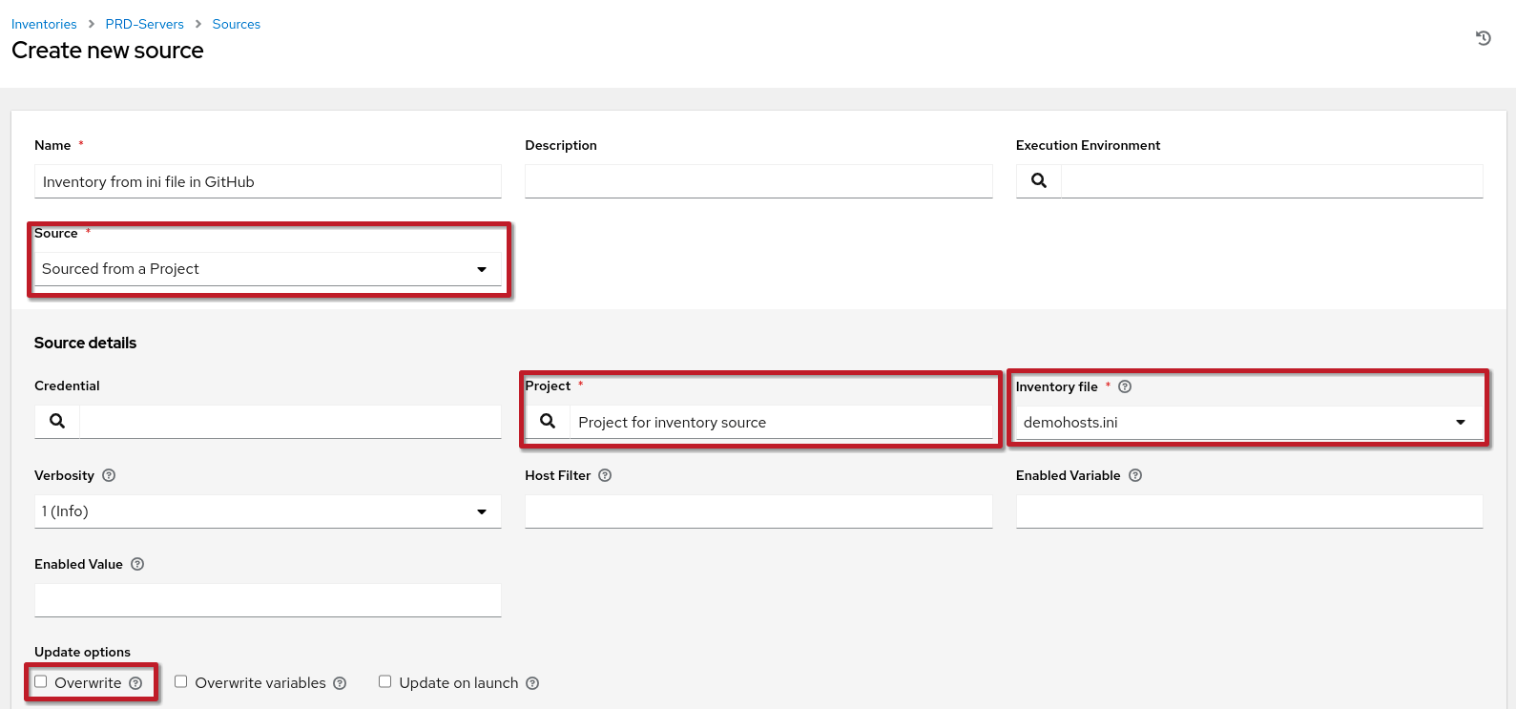1516x709 pixels.
Task: Click the Enabled Value input field
Action: [x=267, y=600]
